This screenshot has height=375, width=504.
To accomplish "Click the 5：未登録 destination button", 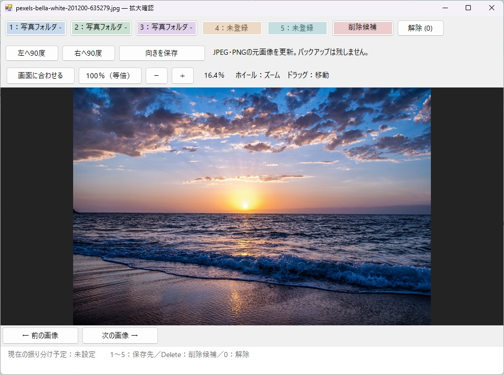I will pyautogui.click(x=297, y=28).
